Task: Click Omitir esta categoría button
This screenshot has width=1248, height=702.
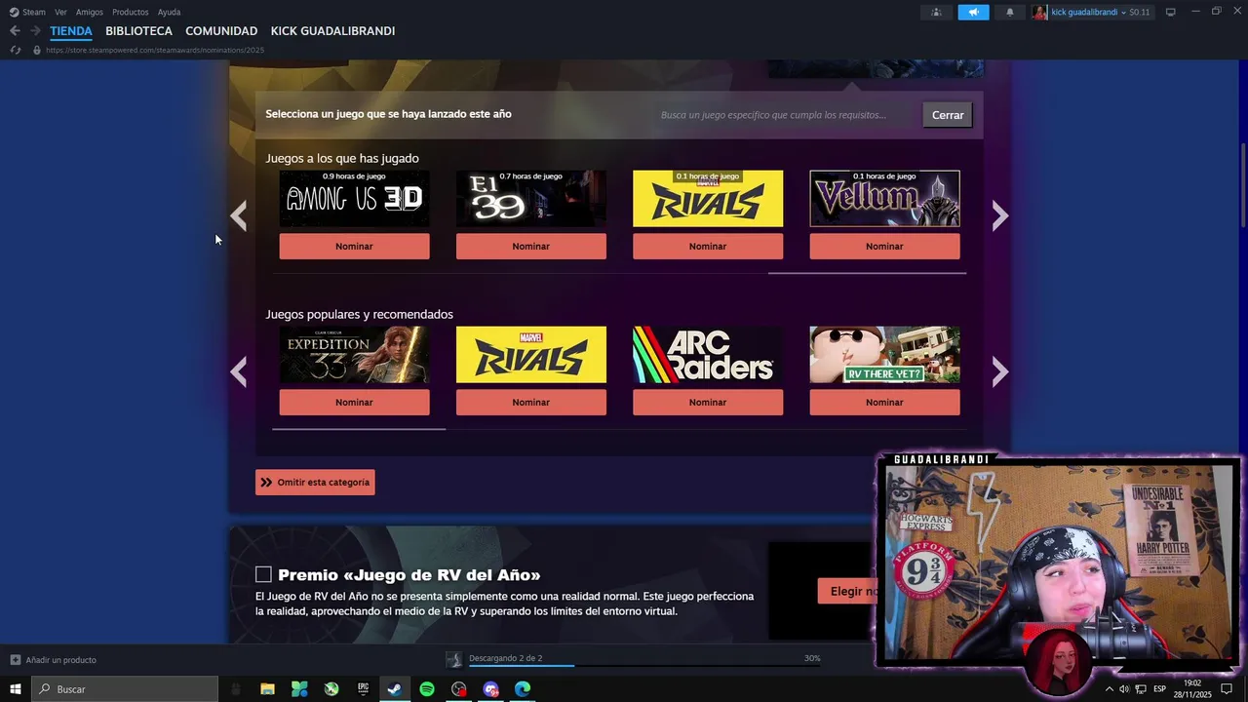Action: pos(315,483)
